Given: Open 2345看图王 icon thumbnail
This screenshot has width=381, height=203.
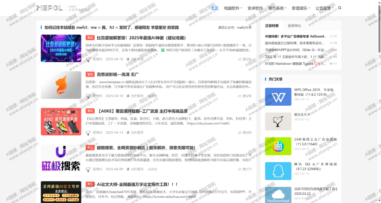Looking at the screenshot, I should pyautogui.click(x=278, y=146).
